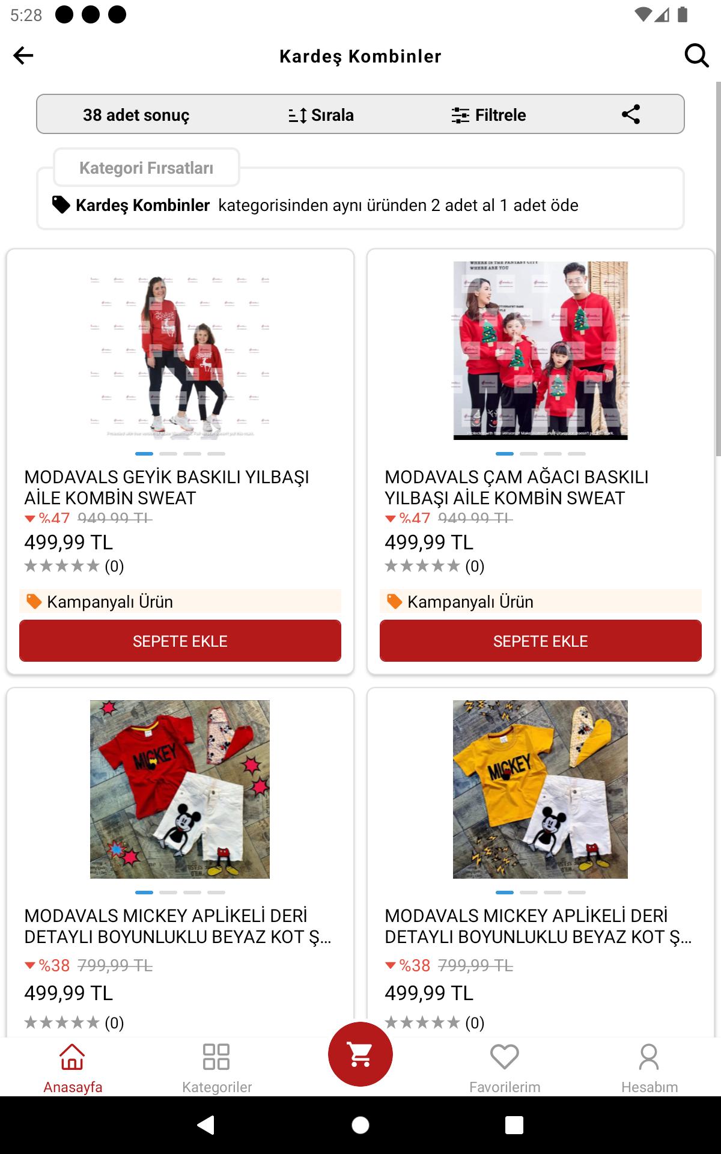Go to Favorilerim heart tab

pyautogui.click(x=505, y=1068)
